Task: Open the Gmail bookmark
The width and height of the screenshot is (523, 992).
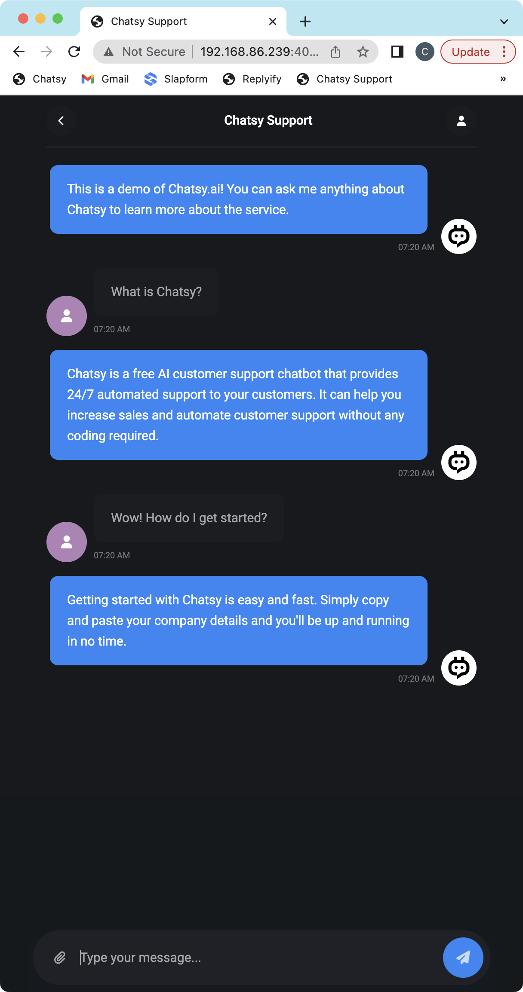Action: coord(105,79)
